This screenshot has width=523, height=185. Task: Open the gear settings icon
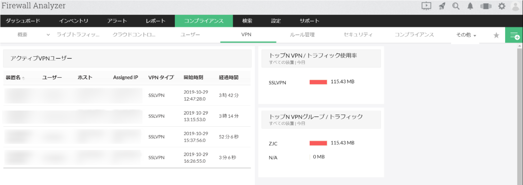pyautogui.click(x=502, y=6)
